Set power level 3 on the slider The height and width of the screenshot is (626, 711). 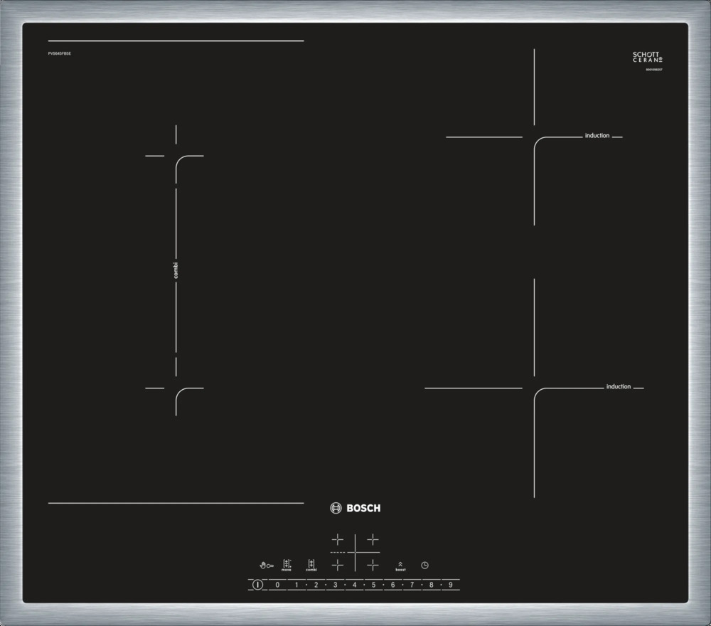tap(335, 585)
